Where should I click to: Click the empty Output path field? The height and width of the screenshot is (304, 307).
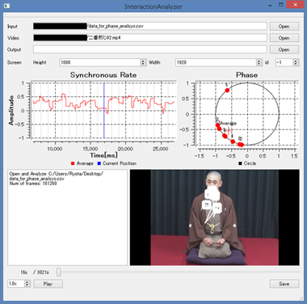[x=150, y=49]
